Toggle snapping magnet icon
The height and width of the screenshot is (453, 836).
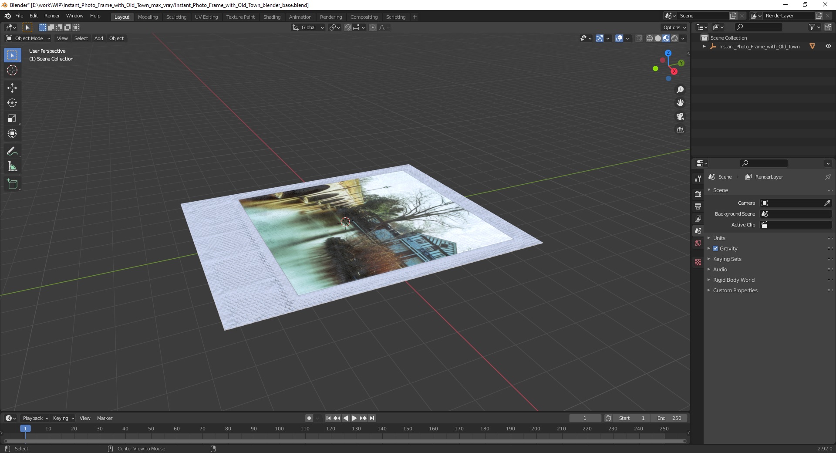pos(347,27)
